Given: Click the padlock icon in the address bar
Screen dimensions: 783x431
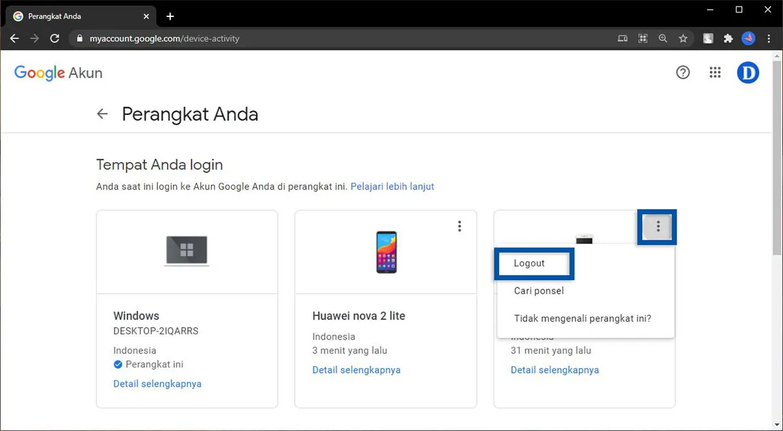Looking at the screenshot, I should tap(79, 38).
